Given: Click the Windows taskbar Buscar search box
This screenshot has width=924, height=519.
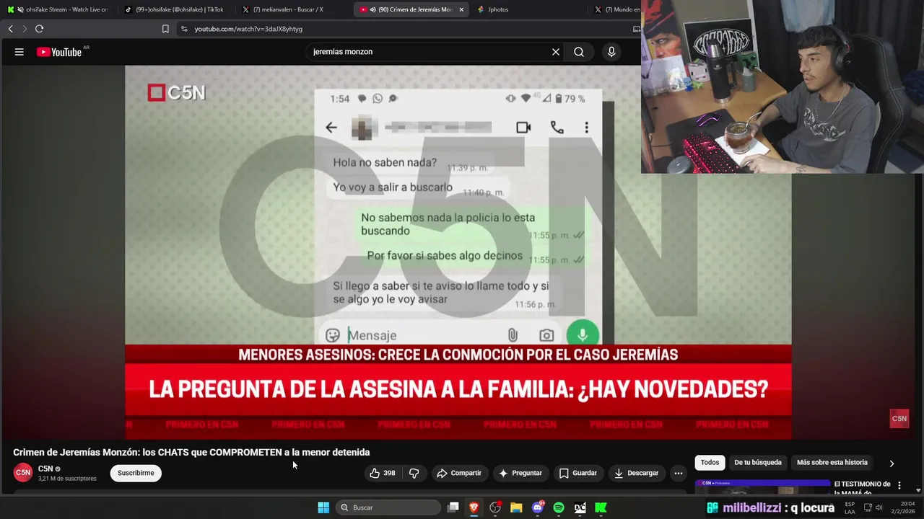Looking at the screenshot, I should pos(388,507).
